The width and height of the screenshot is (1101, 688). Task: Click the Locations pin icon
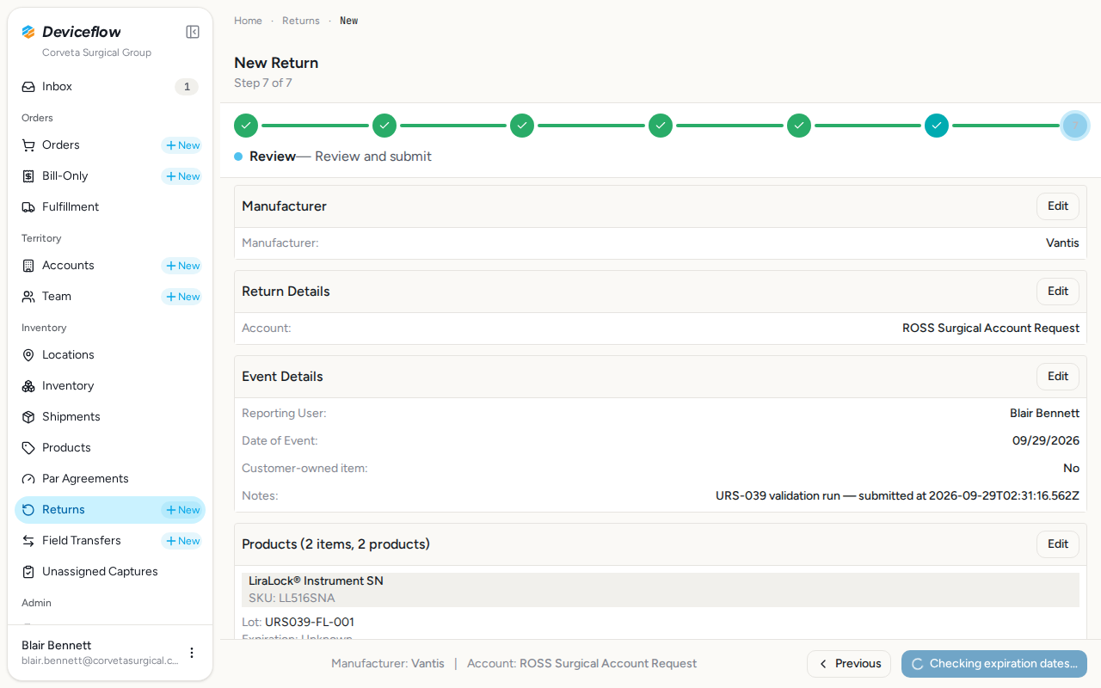28,355
